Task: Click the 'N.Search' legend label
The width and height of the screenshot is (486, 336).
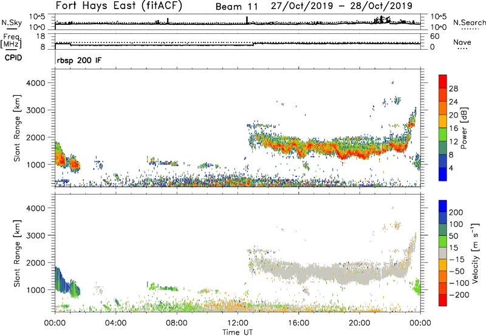Action: pos(470,22)
